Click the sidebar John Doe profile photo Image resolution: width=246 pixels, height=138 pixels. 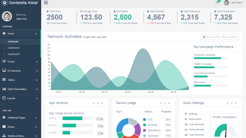pyautogui.click(x=7, y=16)
